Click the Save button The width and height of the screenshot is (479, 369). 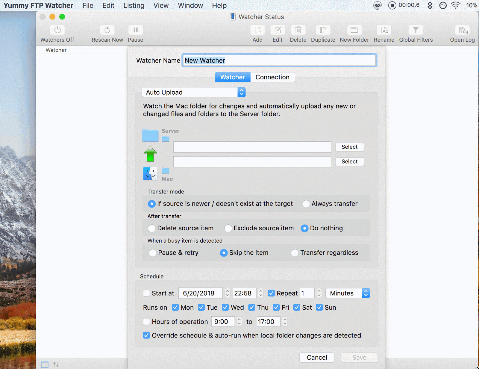pos(359,357)
